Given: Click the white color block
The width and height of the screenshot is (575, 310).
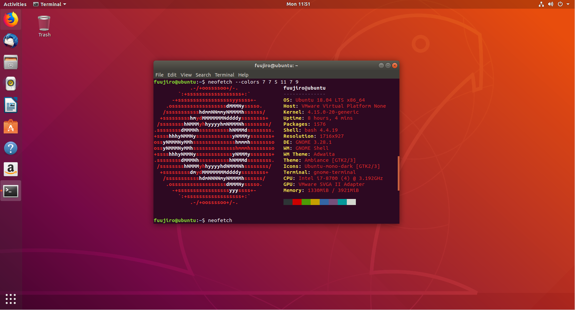Looking at the screenshot, I should 351,202.
